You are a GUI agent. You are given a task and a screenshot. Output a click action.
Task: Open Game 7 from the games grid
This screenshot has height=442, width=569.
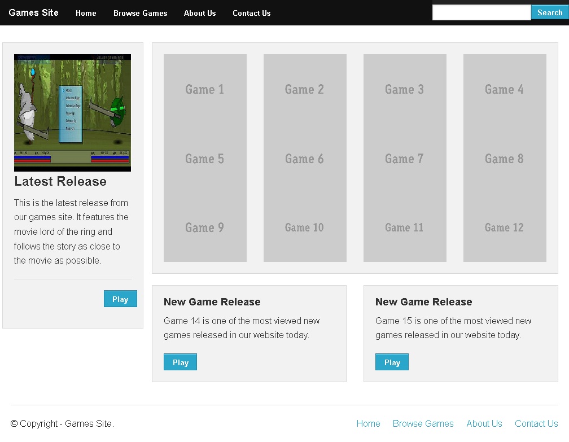coord(404,159)
